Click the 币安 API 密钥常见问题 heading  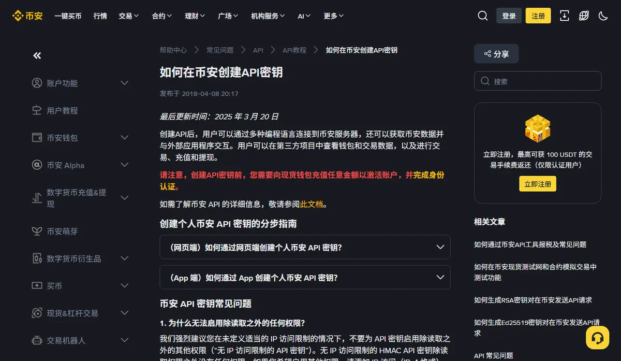pyautogui.click(x=205, y=304)
